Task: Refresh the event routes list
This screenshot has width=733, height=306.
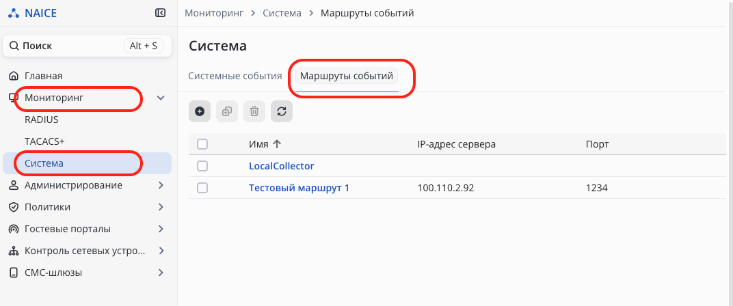Action: (x=282, y=111)
